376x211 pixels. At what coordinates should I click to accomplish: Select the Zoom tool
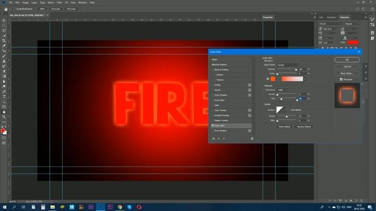[x=4, y=117]
